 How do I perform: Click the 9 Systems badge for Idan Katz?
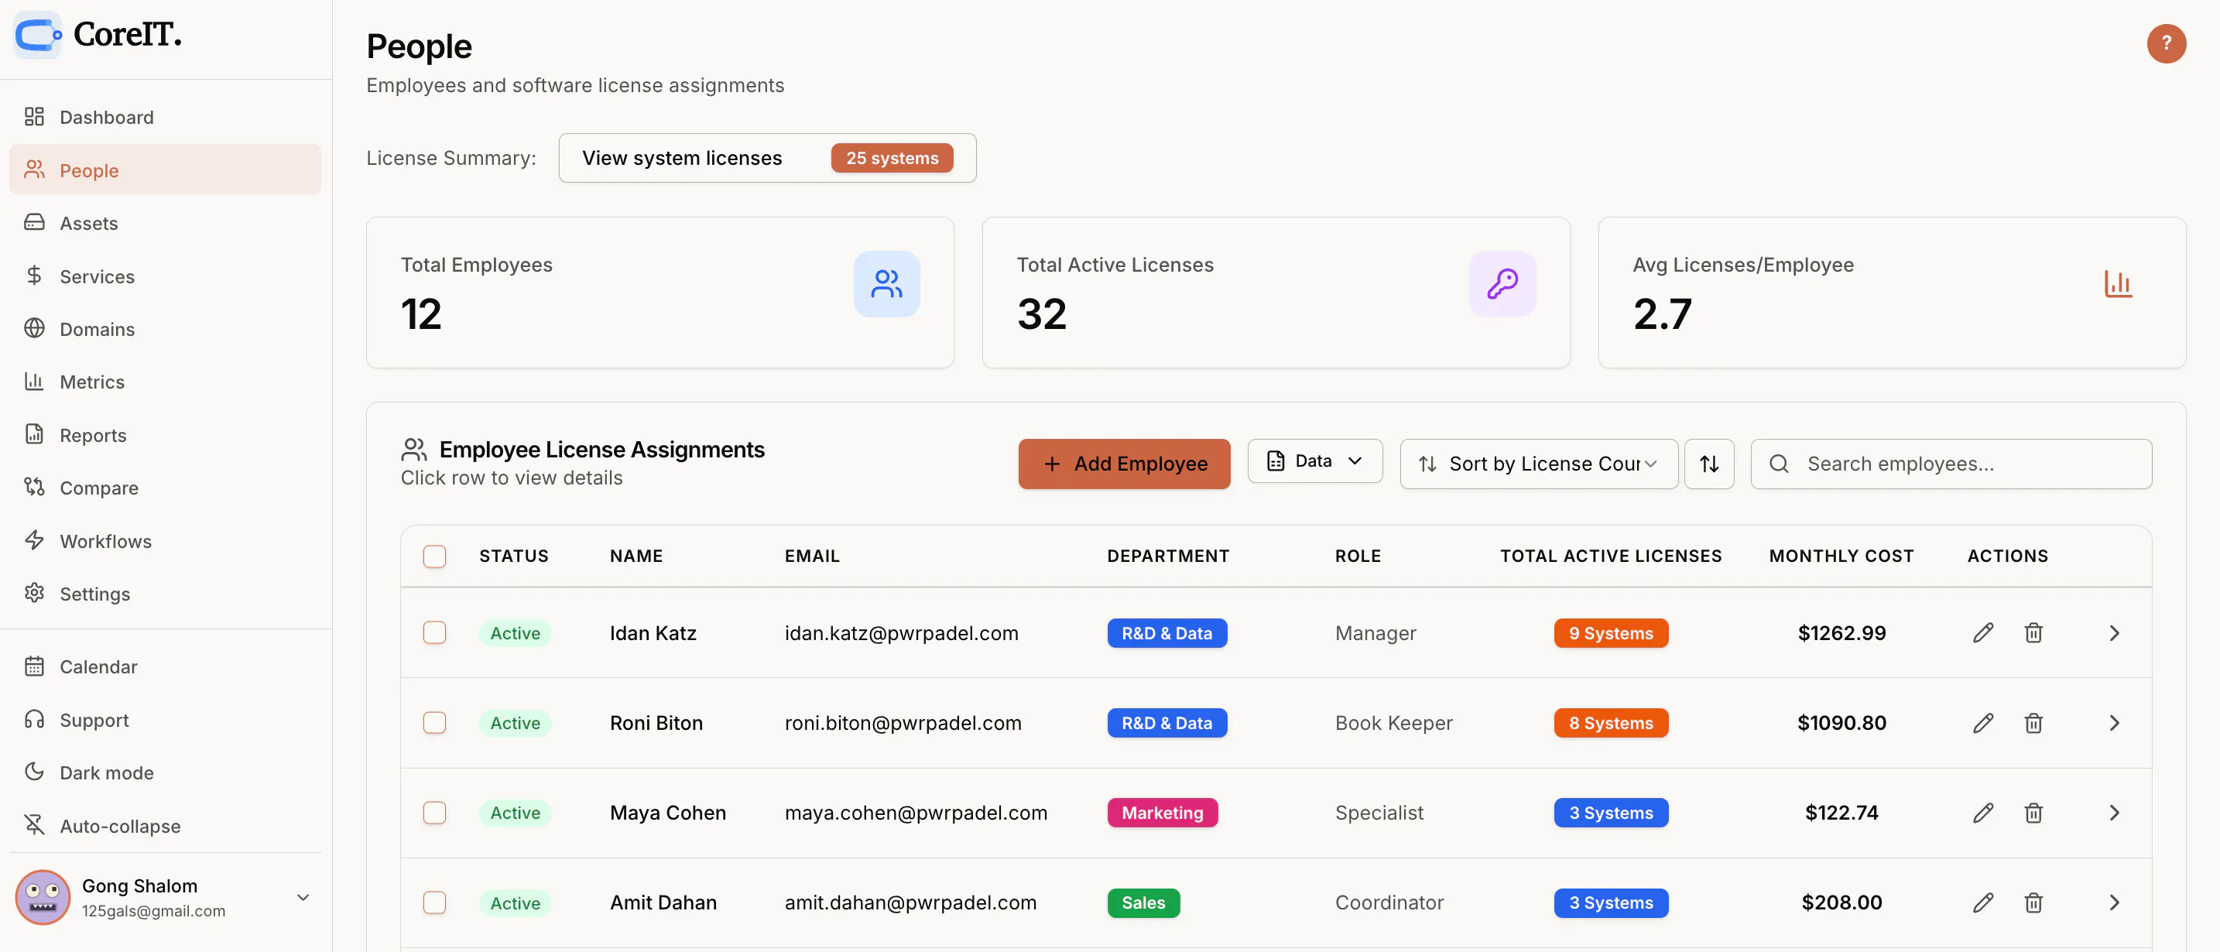(1611, 632)
